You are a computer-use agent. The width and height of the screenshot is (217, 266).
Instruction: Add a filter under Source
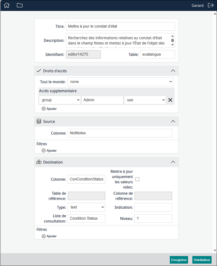[49, 150]
